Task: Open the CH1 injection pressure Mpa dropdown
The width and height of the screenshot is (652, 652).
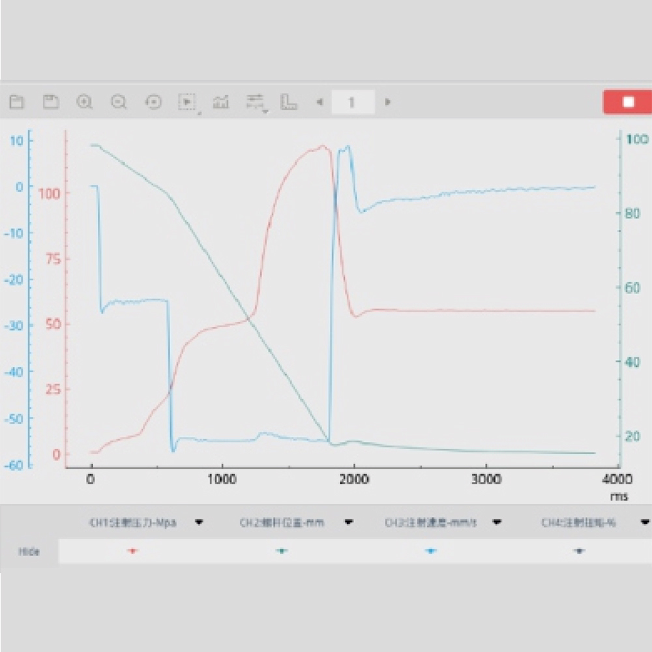Action: tap(199, 522)
